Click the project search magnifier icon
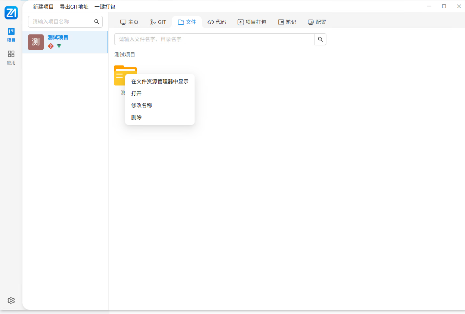Viewport: 465px width, 314px height. 97,22
